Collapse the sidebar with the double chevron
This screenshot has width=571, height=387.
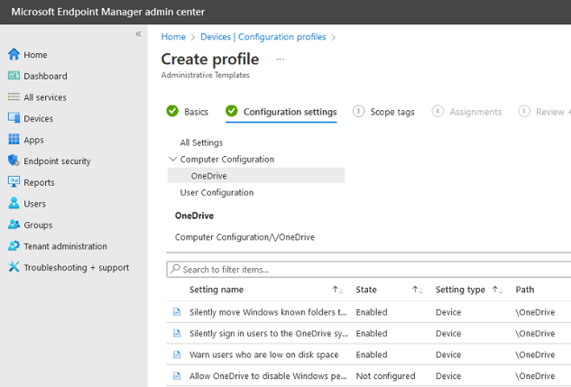(138, 34)
